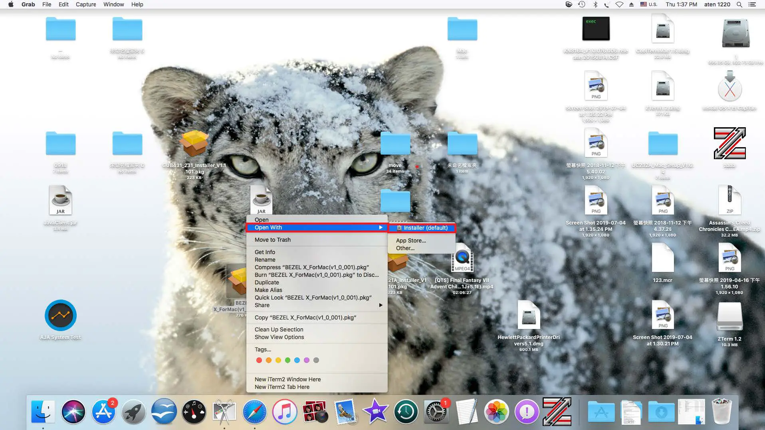Open Spotlight search in the menu bar
Viewport: 765px width, 430px height.
point(739,4)
